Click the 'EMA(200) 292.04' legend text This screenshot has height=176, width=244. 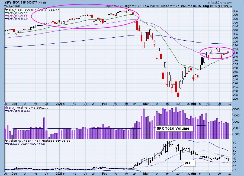(18, 19)
